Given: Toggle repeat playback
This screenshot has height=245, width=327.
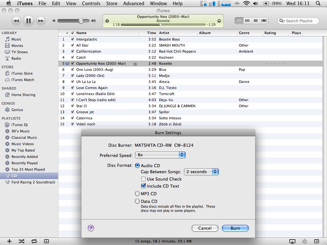Looking at the screenshot, I should click(x=34, y=241).
